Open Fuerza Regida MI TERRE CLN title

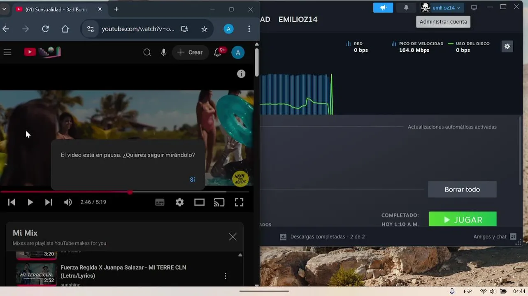pos(123,271)
